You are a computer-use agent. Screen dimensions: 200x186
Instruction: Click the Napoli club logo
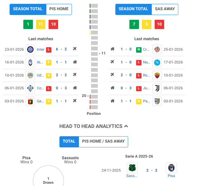(x=157, y=62)
